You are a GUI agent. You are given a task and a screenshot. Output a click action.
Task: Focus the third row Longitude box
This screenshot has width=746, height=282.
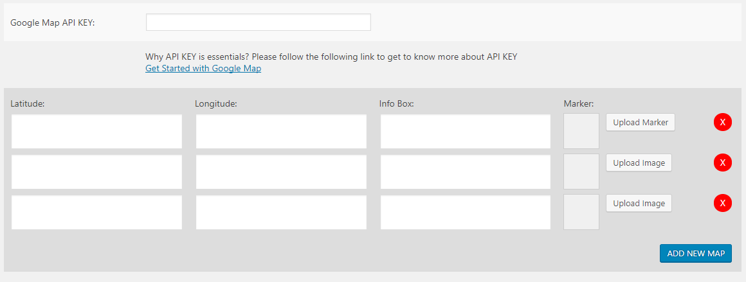[x=281, y=213]
